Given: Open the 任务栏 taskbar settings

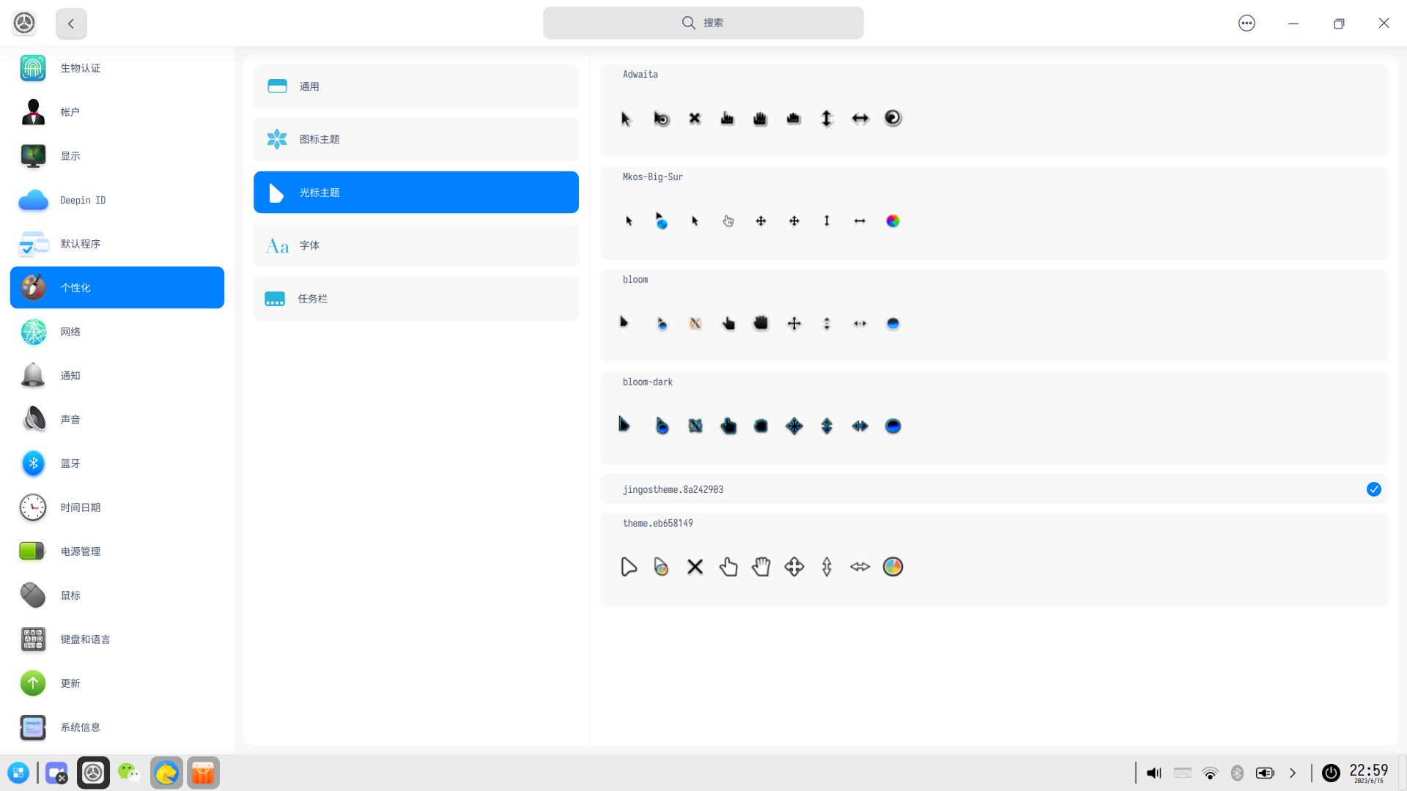Looking at the screenshot, I should [416, 299].
